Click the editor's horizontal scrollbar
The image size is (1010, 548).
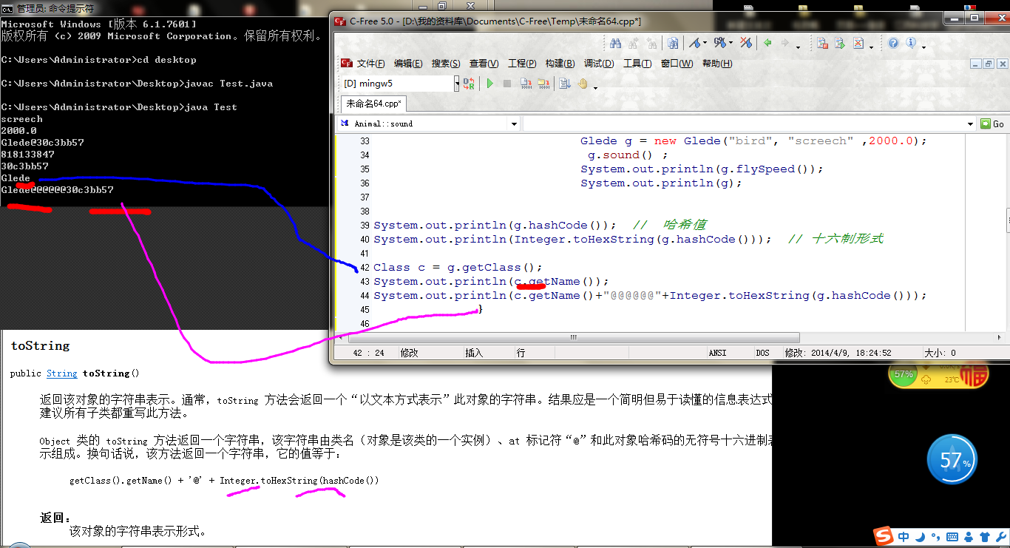coord(573,337)
